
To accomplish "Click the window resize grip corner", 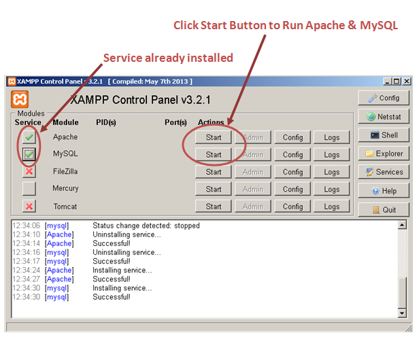I will click(409, 328).
